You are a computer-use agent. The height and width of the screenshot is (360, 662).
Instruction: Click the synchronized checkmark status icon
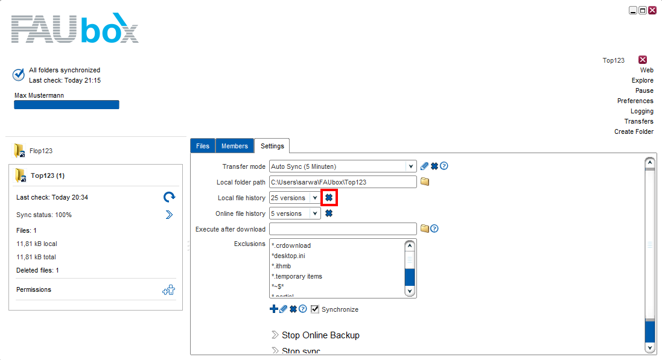click(18, 75)
